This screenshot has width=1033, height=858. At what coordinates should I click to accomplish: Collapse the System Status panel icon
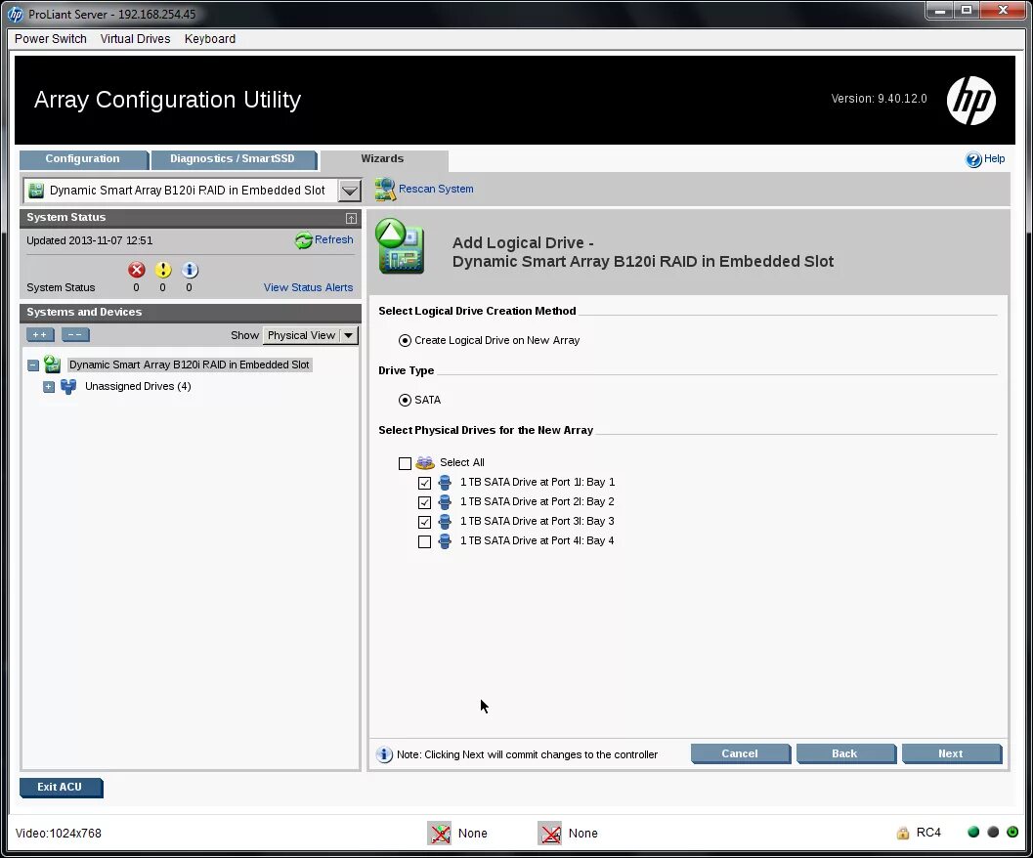click(x=351, y=218)
